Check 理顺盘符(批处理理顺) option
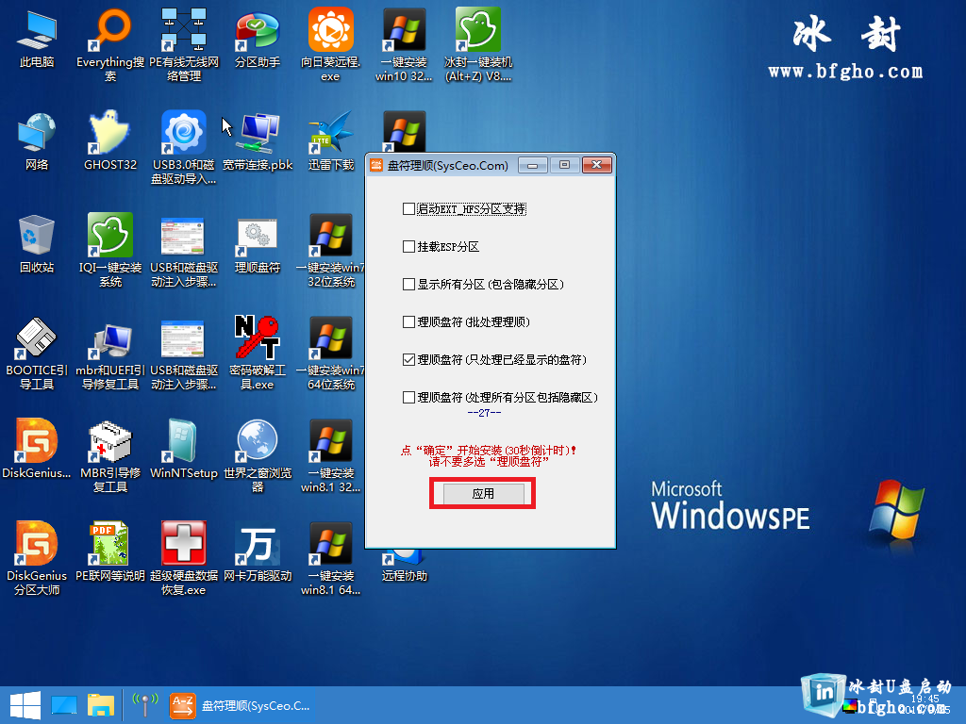The image size is (966, 724). pyautogui.click(x=408, y=322)
